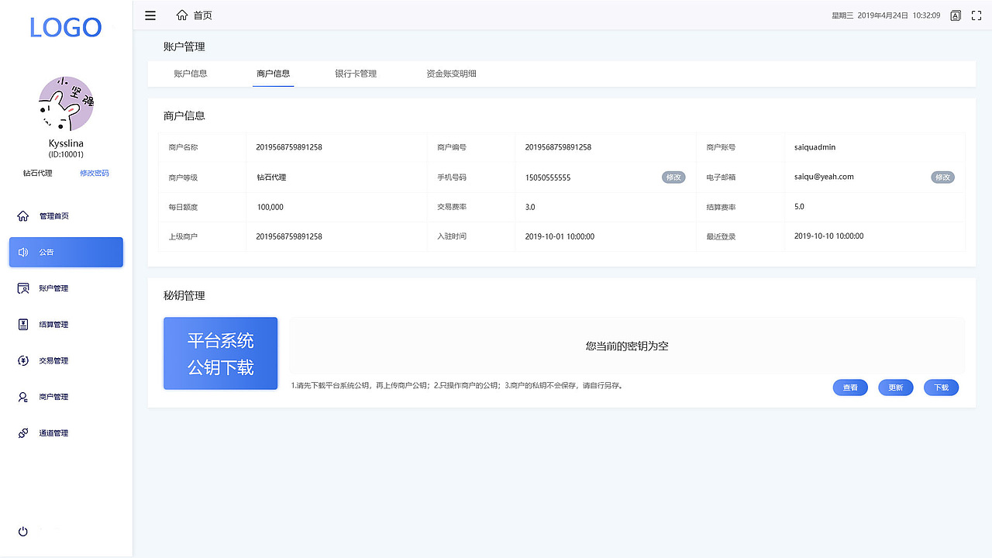
Task: Select the 公告 speaker icon in sidebar
Action: click(x=23, y=252)
